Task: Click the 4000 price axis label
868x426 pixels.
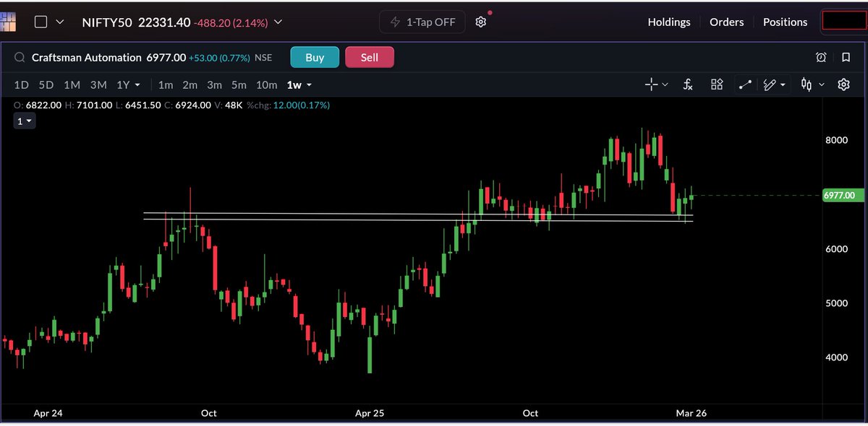Action: click(x=837, y=357)
